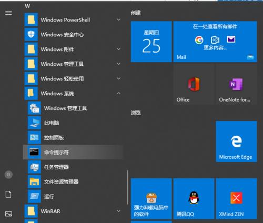Image resolution: width=263 pixels, height=223 pixels.
Task: Launch 腾讯QQ tile
Action: (194, 198)
